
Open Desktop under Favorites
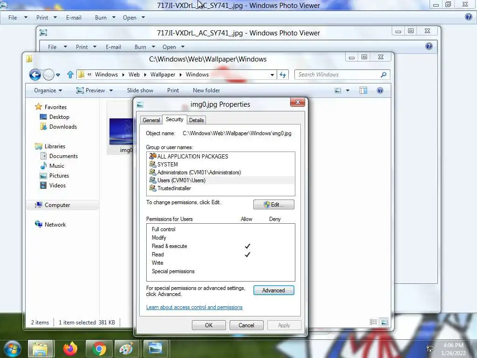(55, 117)
